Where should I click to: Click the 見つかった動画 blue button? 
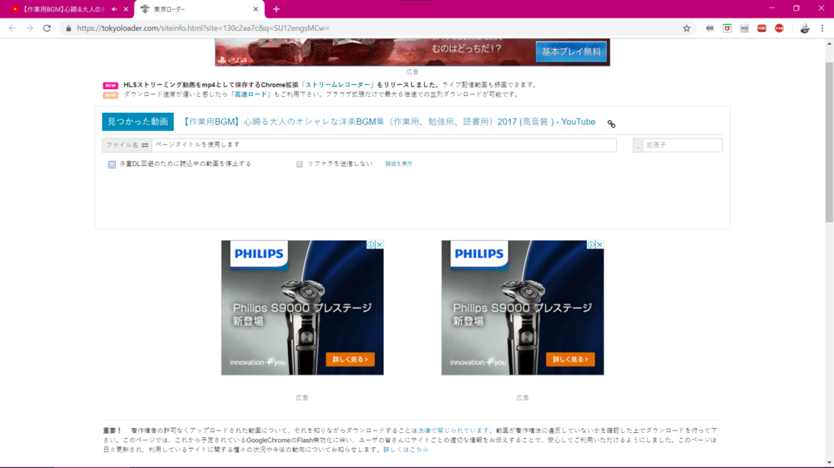138,122
